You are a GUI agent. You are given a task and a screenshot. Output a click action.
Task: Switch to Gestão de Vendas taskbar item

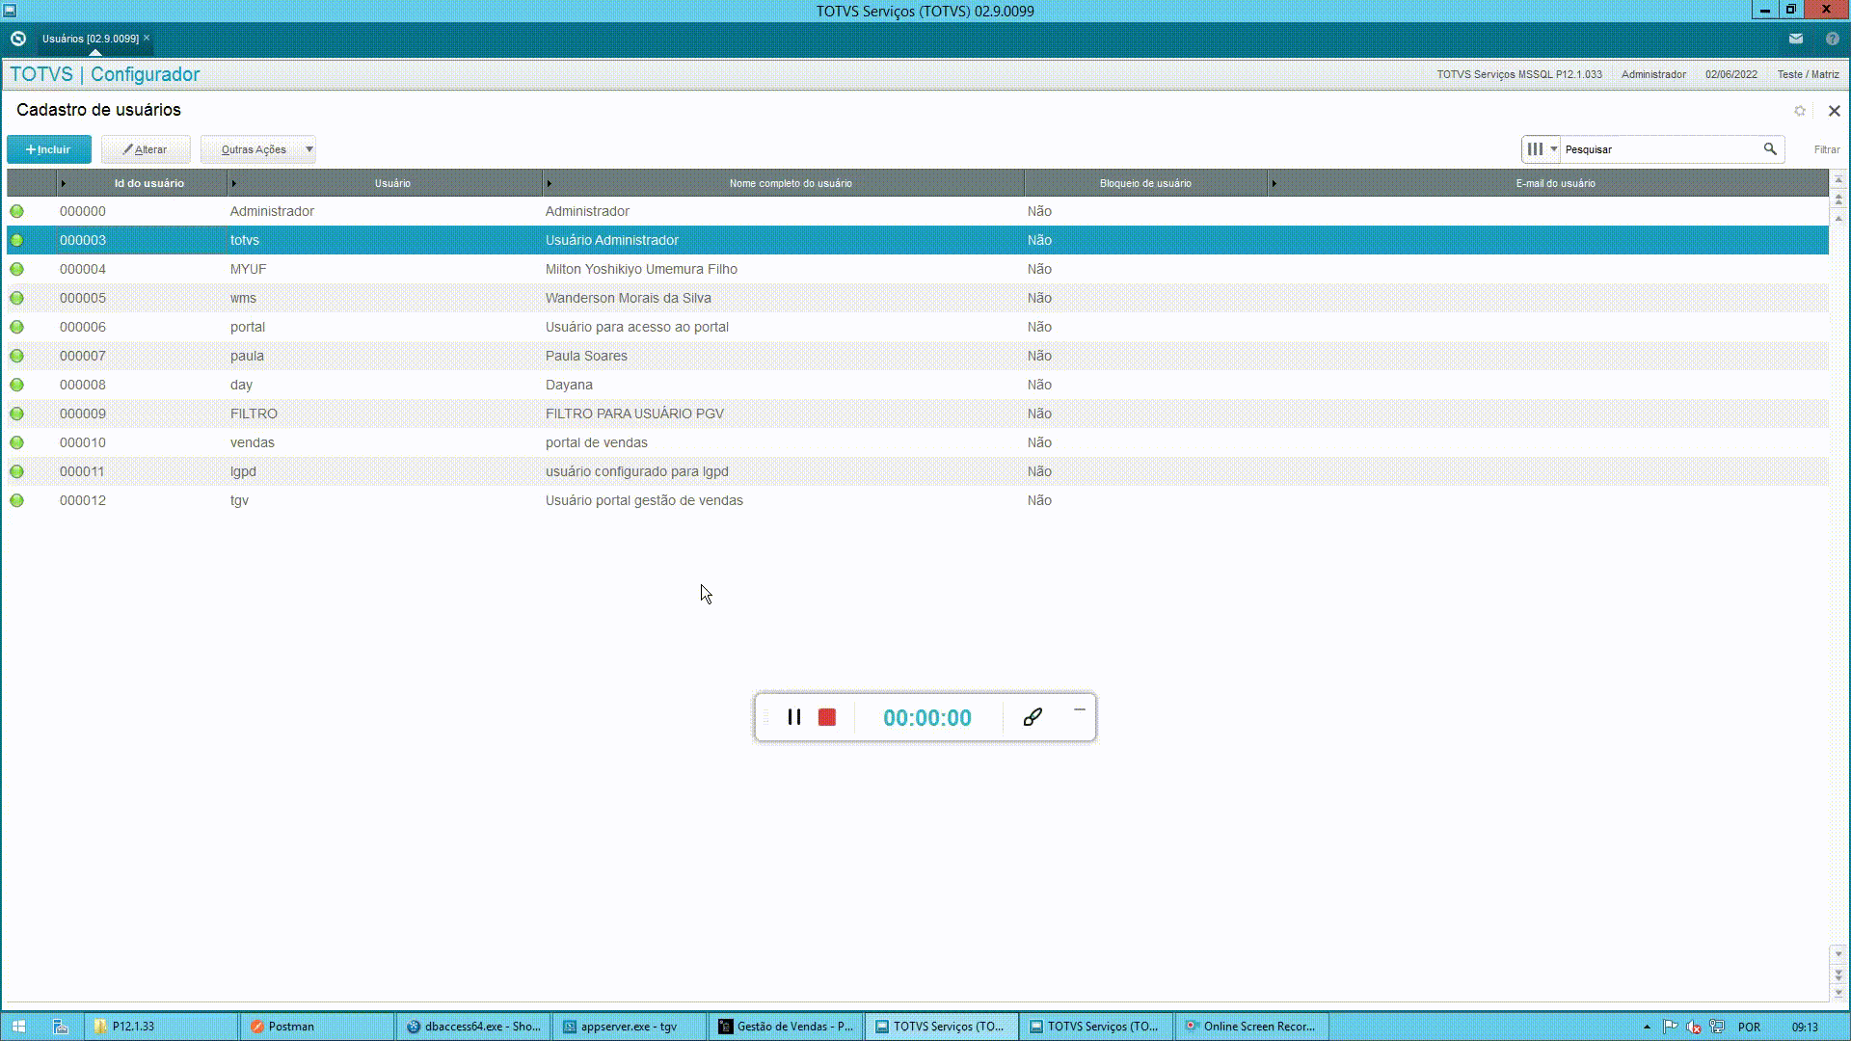click(786, 1027)
